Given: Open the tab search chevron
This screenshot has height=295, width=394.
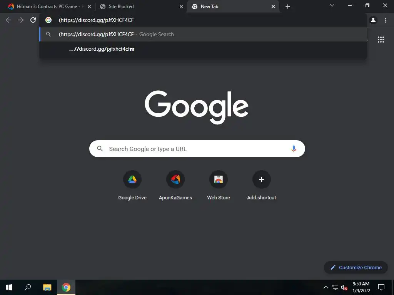Looking at the screenshot, I should [x=332, y=5].
